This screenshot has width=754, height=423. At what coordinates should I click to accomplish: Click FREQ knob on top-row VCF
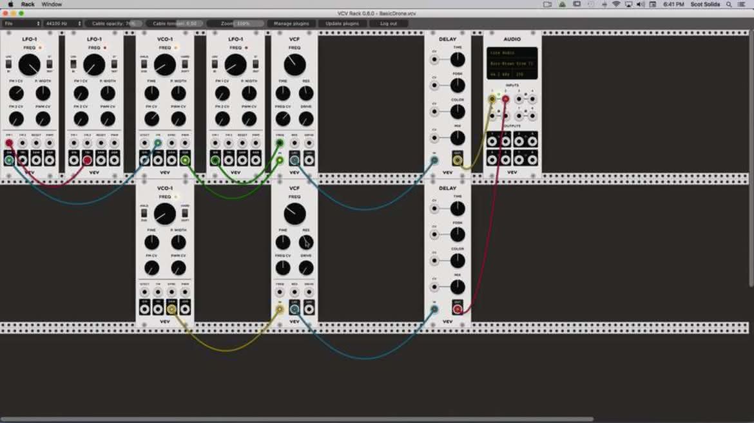[x=295, y=65]
